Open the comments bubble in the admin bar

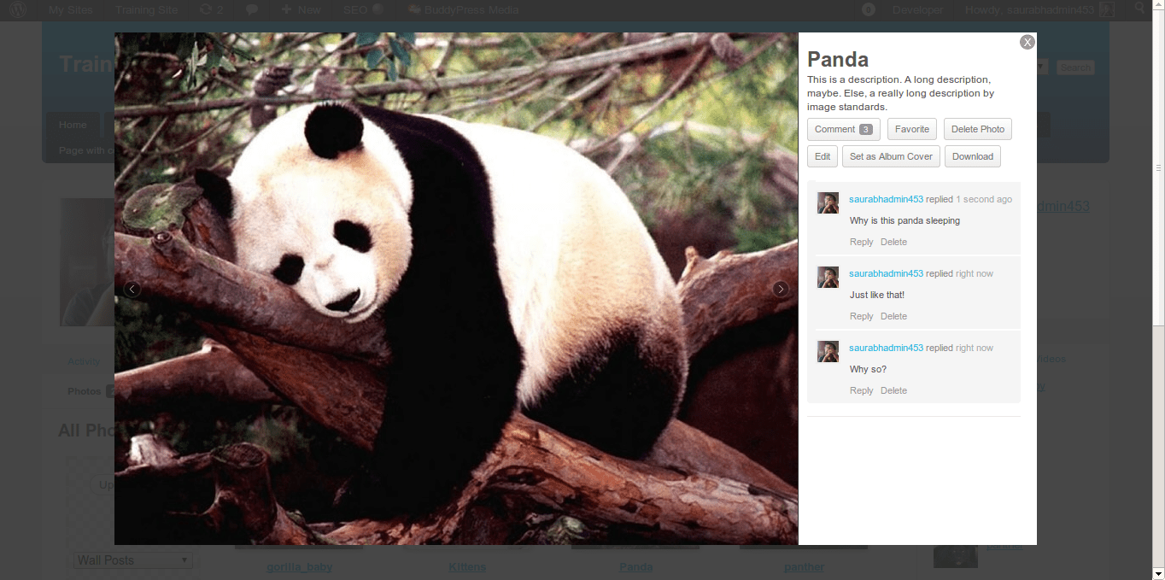[252, 10]
